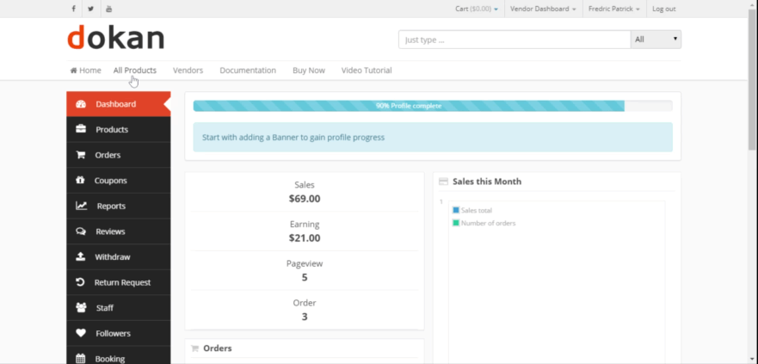This screenshot has width=758, height=364.
Task: Open Vendors navigation item
Action: pos(188,70)
